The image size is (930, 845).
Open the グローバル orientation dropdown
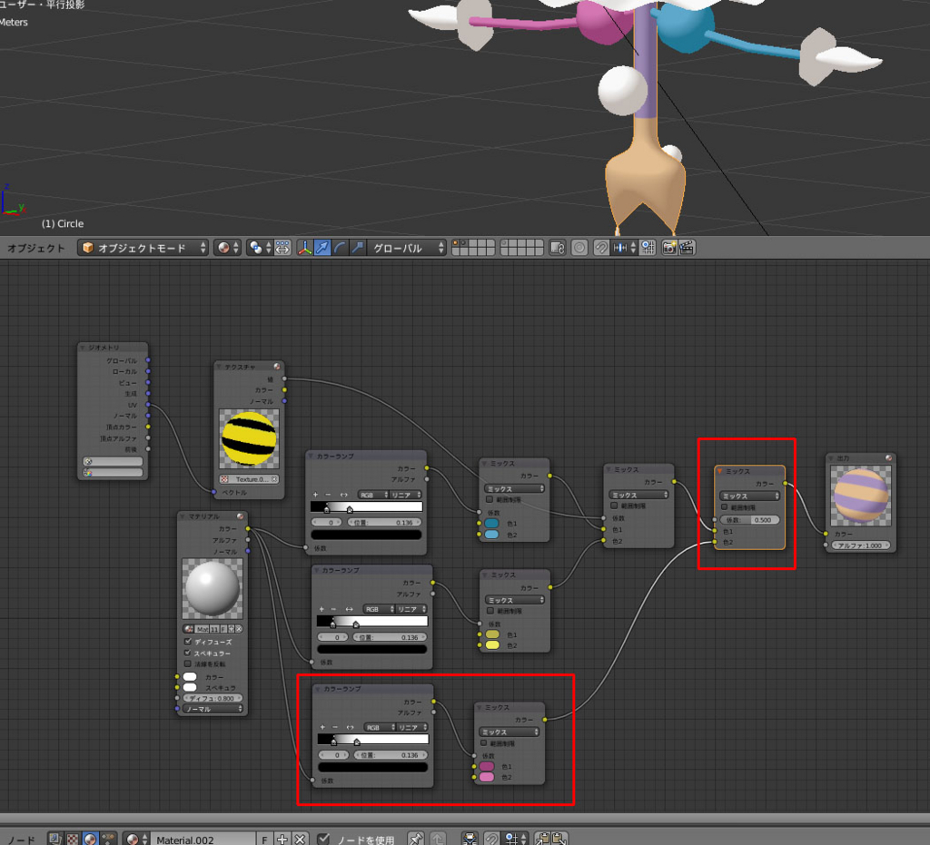tap(406, 248)
